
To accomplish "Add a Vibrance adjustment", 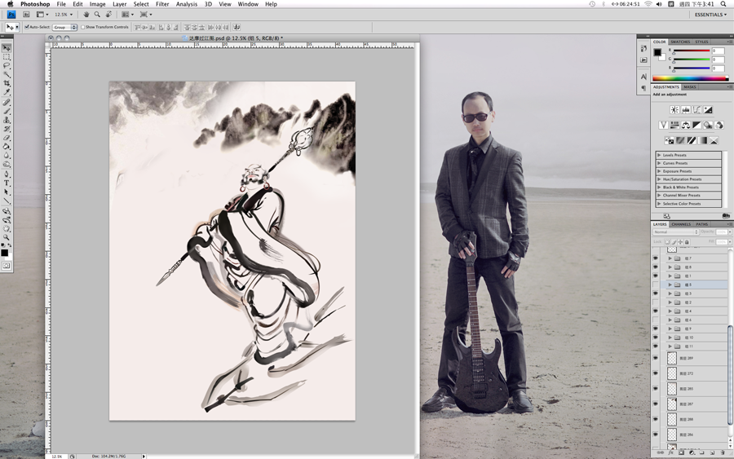I will coord(663,125).
